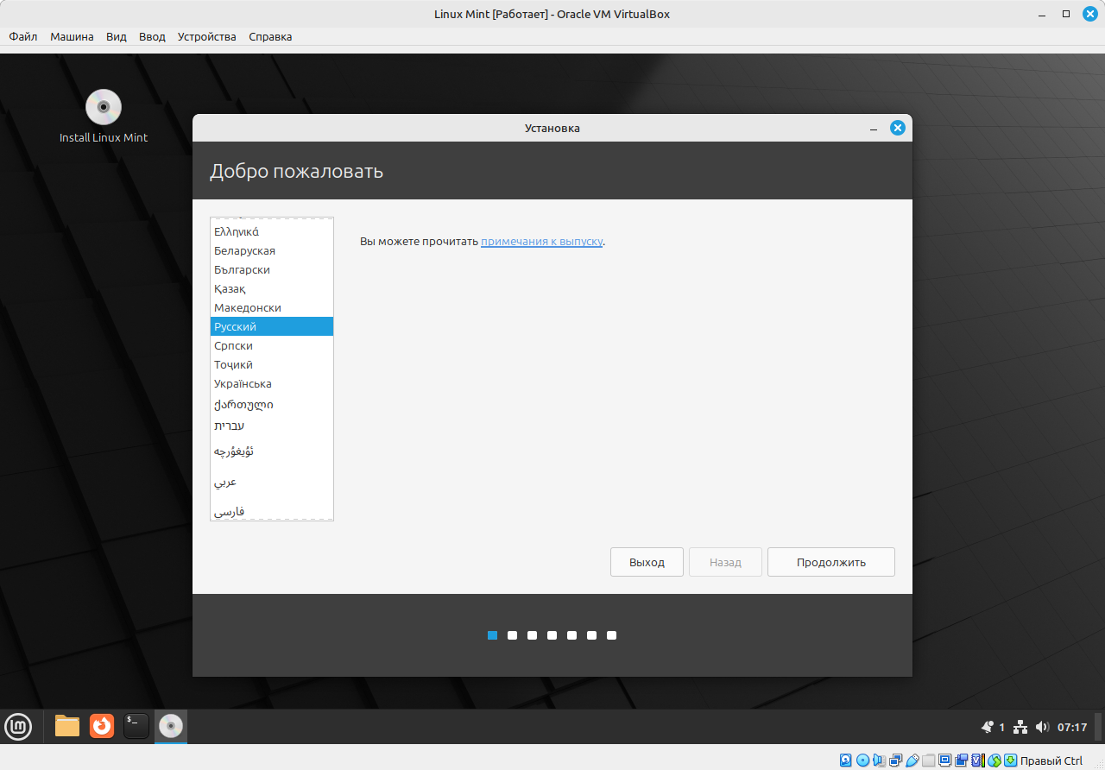Select Српски in the language list
The image size is (1105, 770).
click(272, 345)
